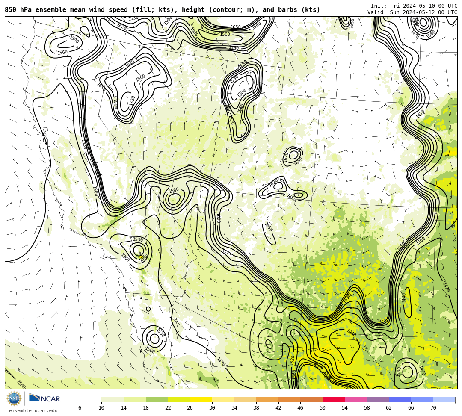
Task: Click the colorbar tick label 30
Action: [x=212, y=408]
